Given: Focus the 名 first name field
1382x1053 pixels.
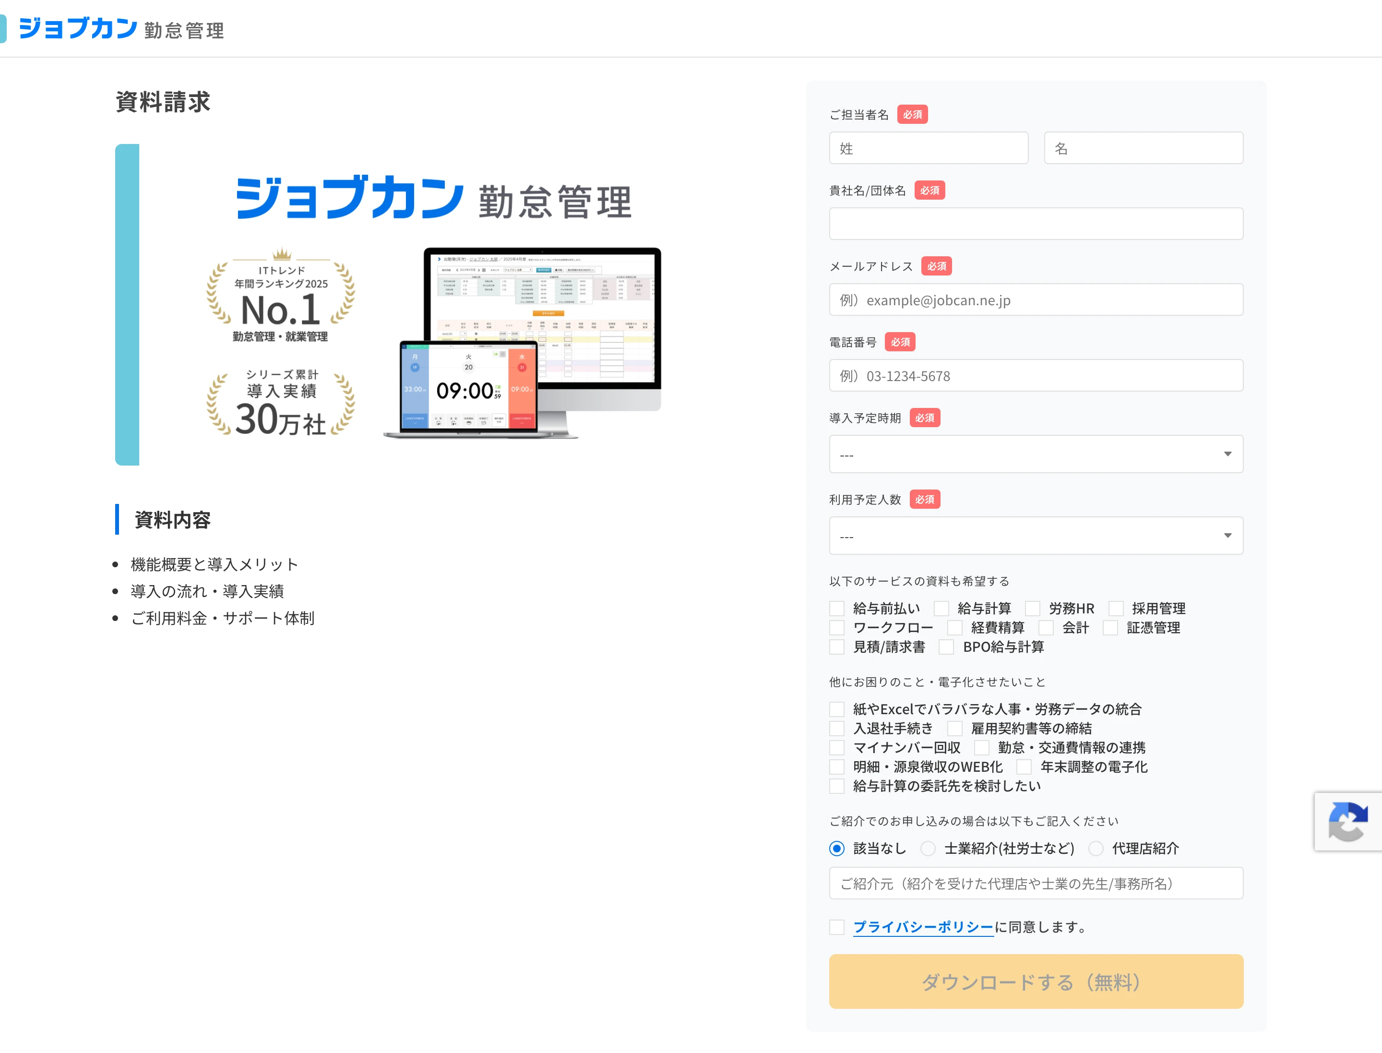Looking at the screenshot, I should coord(1143,148).
